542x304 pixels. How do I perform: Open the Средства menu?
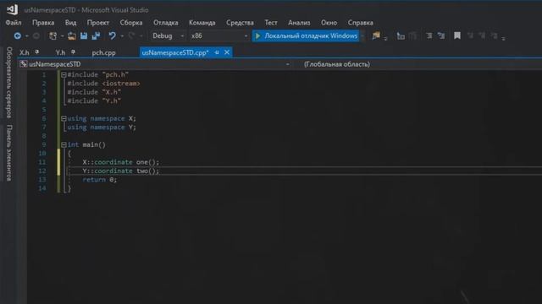pyautogui.click(x=240, y=23)
